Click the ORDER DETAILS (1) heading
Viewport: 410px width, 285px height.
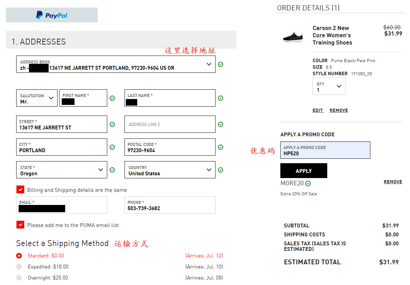(308, 8)
